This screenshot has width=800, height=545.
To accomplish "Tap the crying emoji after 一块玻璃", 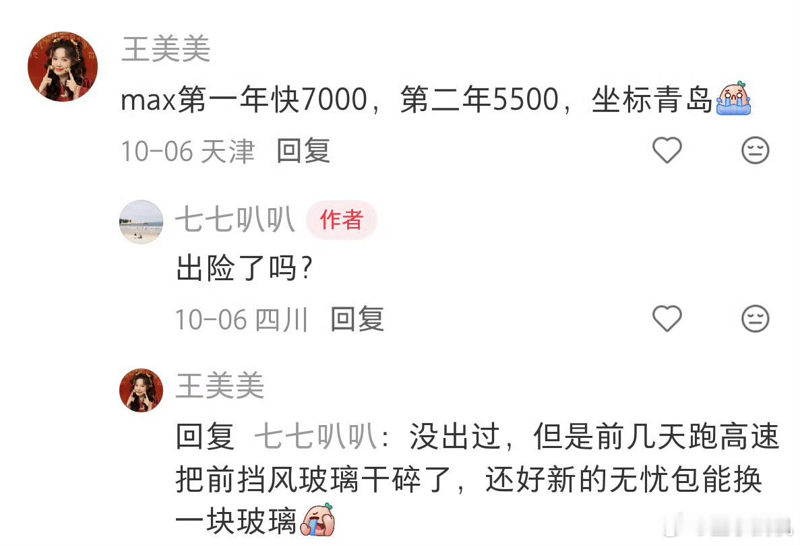I will [317, 520].
